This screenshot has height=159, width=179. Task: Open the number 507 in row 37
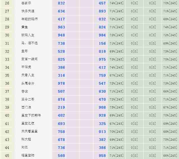pyautogui.click(x=61, y=91)
